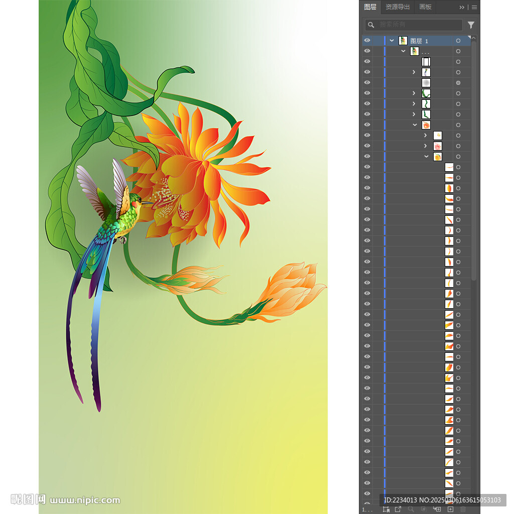The width and height of the screenshot is (514, 514).
Task: Switch to the 图层 tab
Action: [x=370, y=7]
